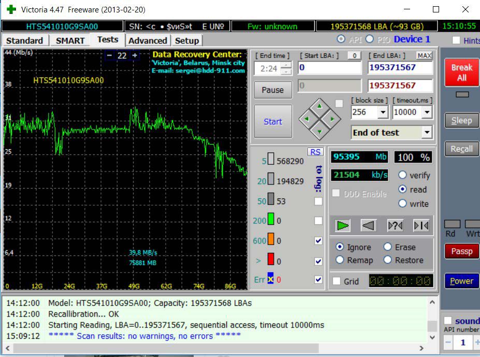This screenshot has height=357, width=480.
Task: Click the Pause button
Action: coord(273,90)
